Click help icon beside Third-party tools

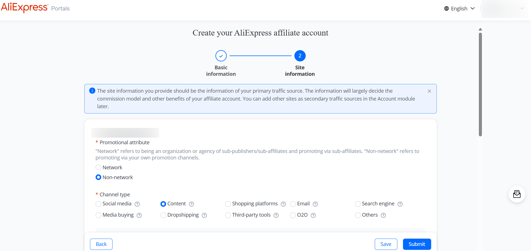tap(276, 215)
